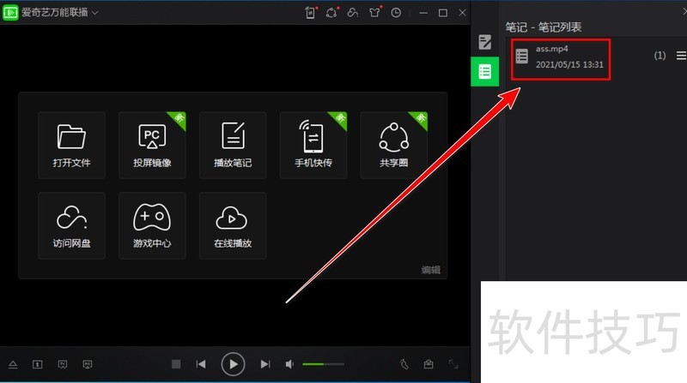Adjust the green volume slider

tap(324, 364)
